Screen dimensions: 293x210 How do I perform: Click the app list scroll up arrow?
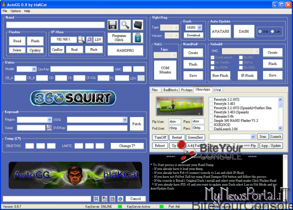click(280, 100)
